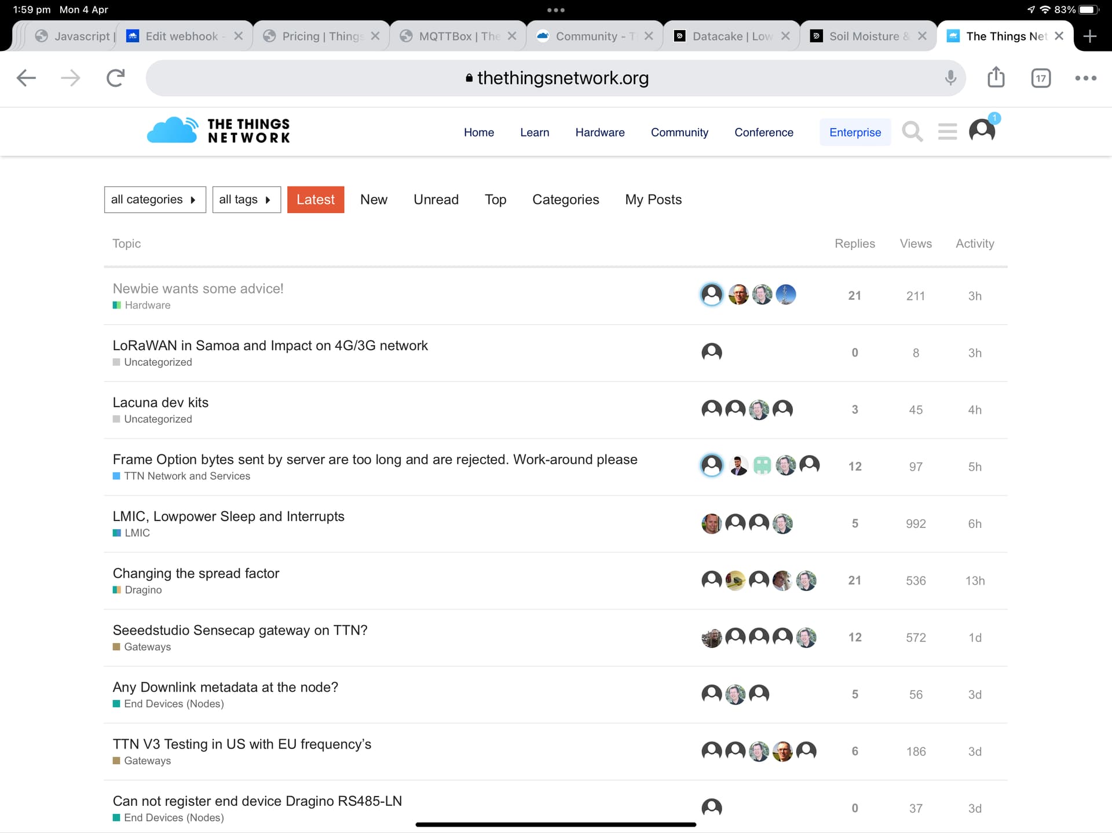Open the share sheet icon

tap(996, 77)
